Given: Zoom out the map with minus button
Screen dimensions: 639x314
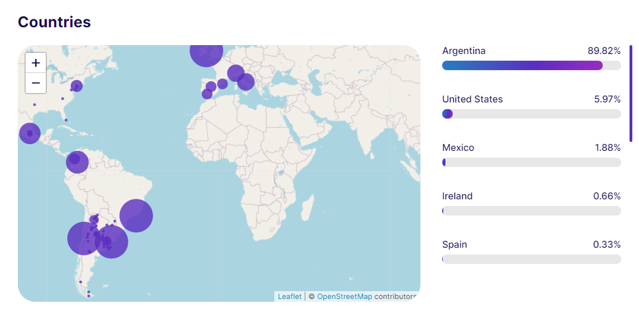Looking at the screenshot, I should (36, 83).
